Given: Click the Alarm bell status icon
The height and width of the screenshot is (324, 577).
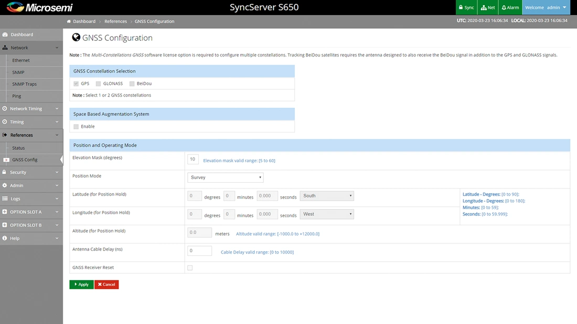Looking at the screenshot, I should click(x=504, y=7).
